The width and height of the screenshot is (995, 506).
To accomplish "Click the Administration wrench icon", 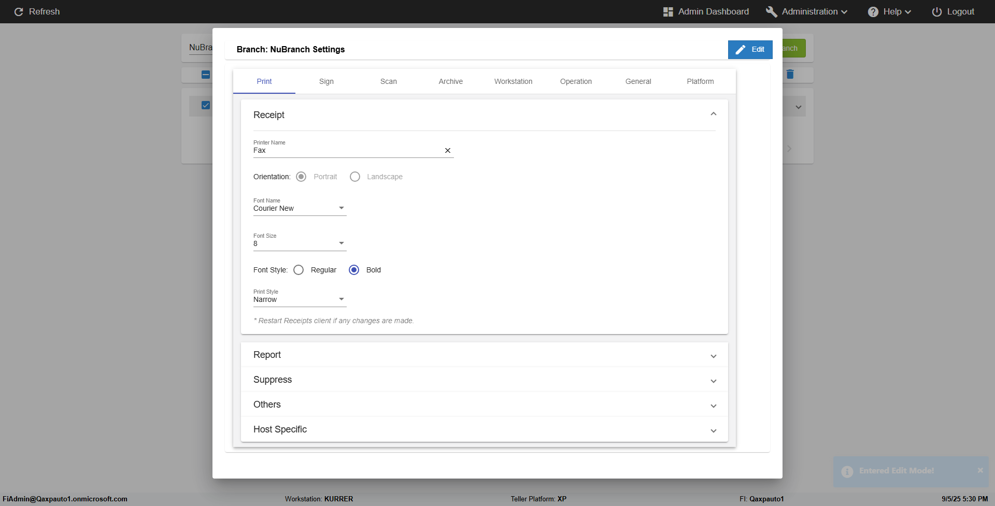I will (x=772, y=12).
